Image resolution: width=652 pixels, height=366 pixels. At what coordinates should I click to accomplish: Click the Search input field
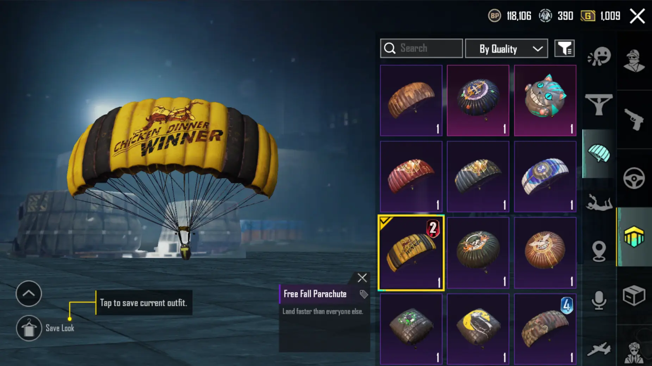[421, 49]
